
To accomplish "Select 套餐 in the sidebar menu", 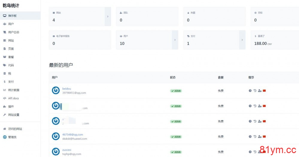I will tap(11, 57).
